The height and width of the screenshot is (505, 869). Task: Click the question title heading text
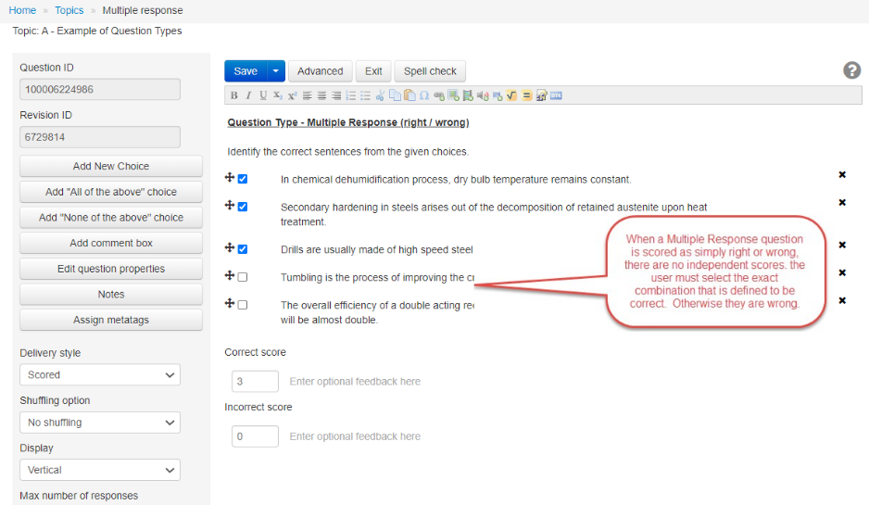(x=348, y=122)
